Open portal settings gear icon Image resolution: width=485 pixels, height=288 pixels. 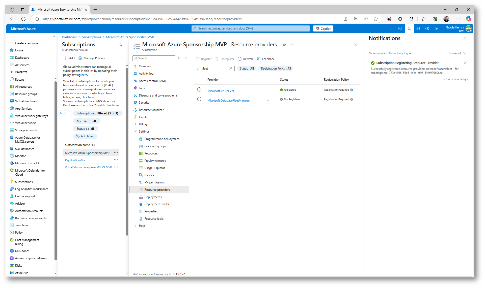418,28
